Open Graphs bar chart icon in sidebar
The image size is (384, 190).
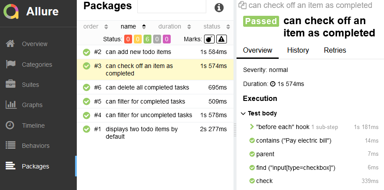(11, 105)
